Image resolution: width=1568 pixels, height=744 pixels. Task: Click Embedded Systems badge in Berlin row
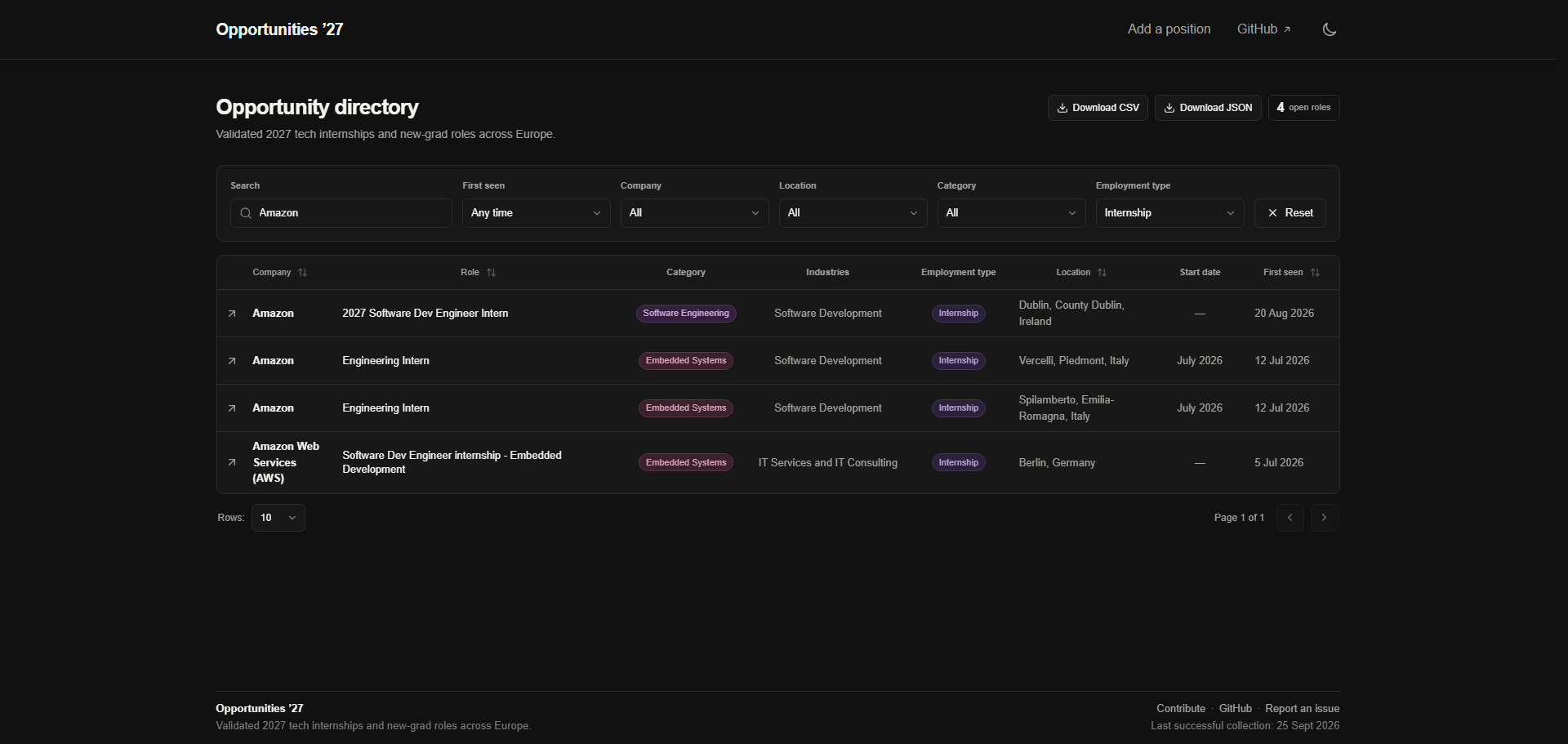pyautogui.click(x=686, y=463)
